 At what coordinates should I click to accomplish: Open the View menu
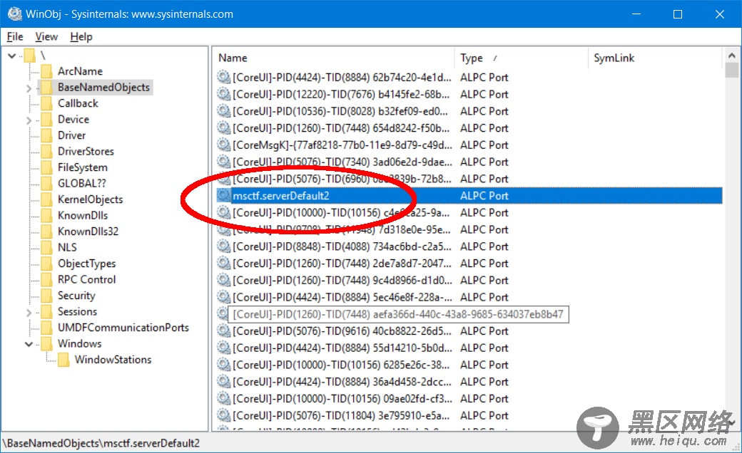[x=46, y=36]
